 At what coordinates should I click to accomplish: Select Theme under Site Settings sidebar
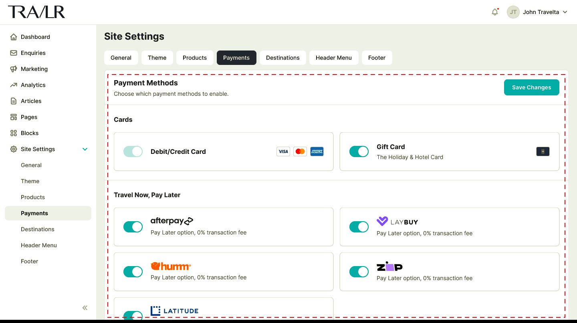click(48, 181)
